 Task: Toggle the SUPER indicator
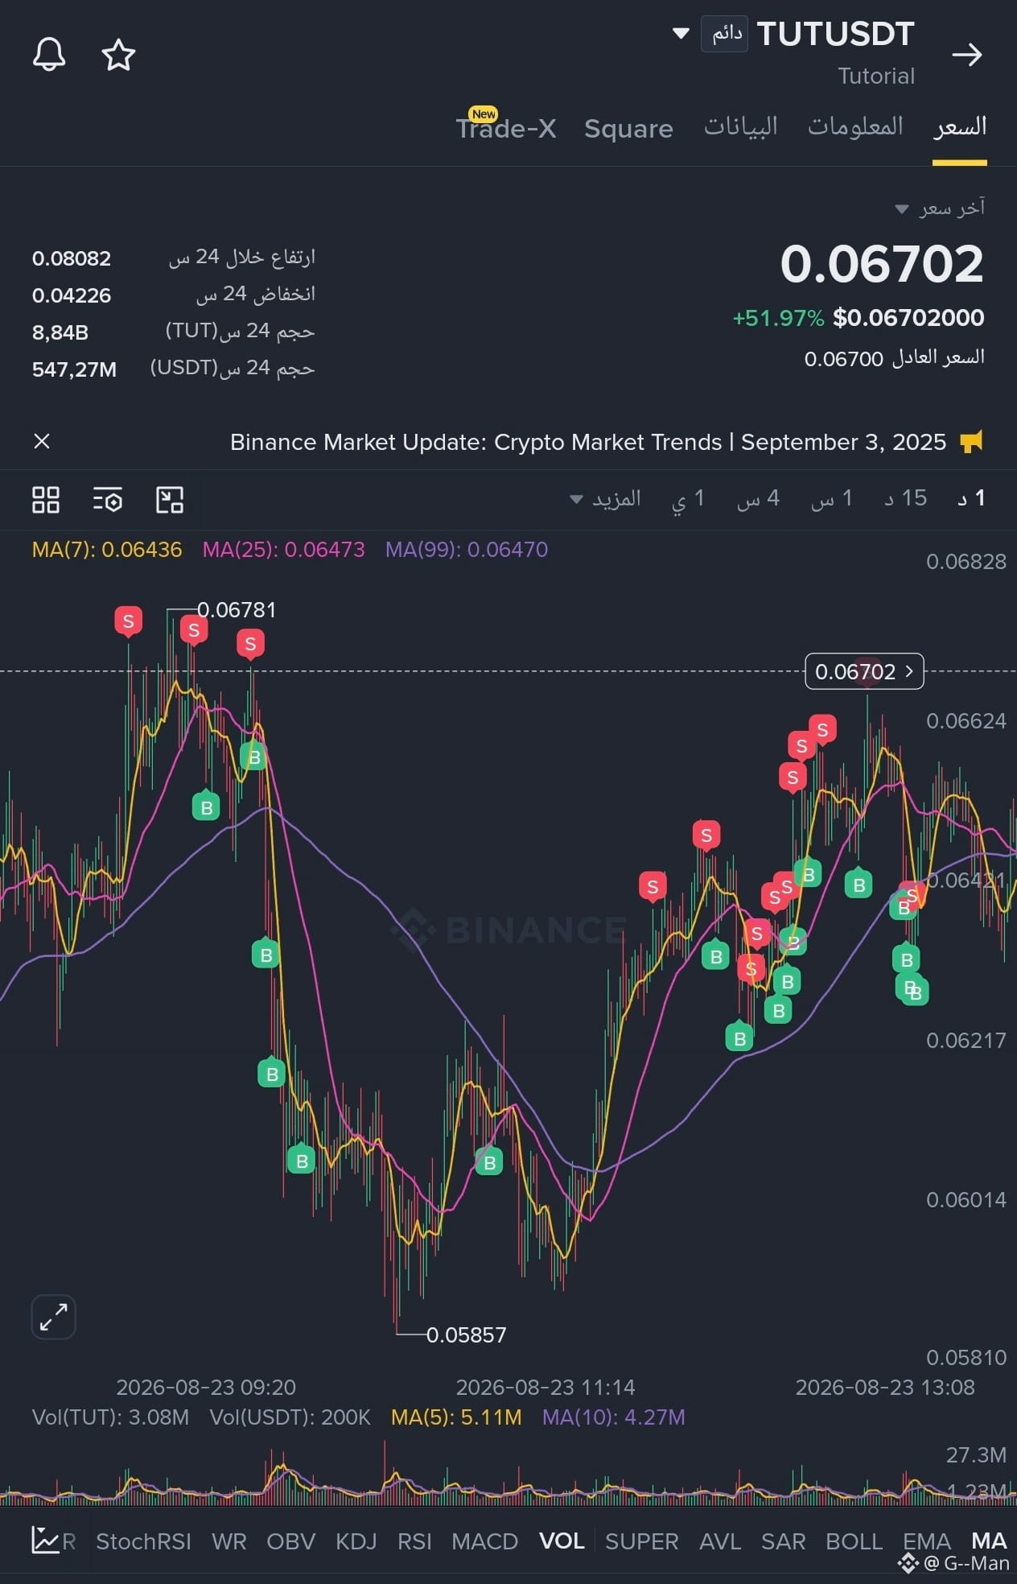(642, 1541)
